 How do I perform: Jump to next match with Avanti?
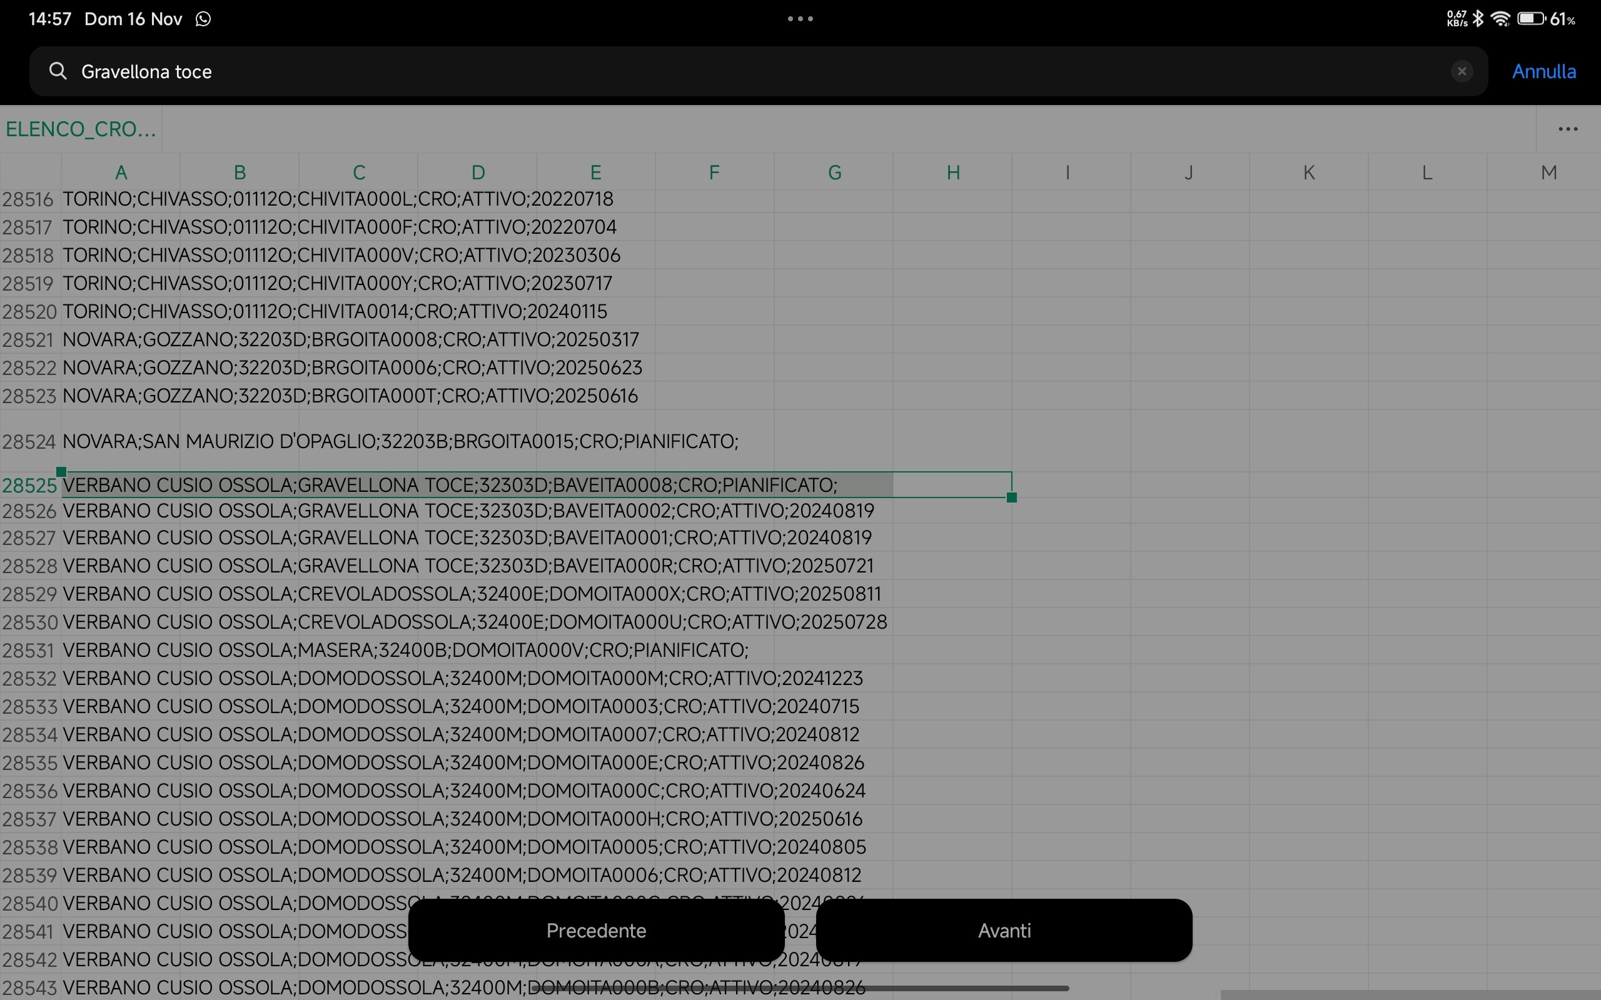[x=1004, y=930]
